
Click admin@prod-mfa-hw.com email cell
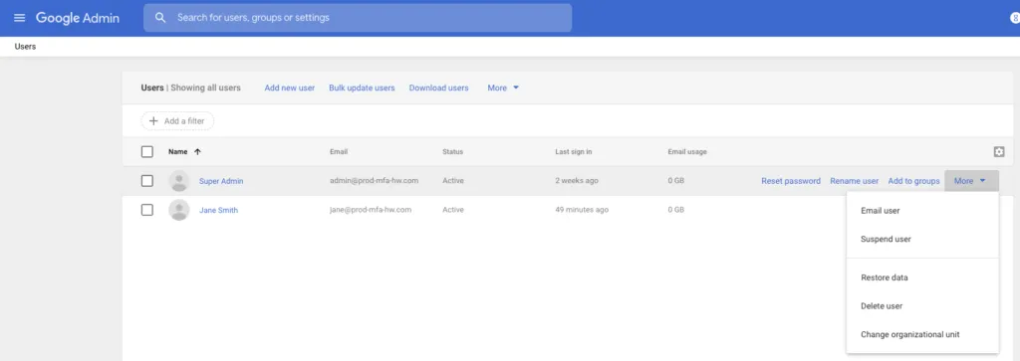[x=375, y=181]
